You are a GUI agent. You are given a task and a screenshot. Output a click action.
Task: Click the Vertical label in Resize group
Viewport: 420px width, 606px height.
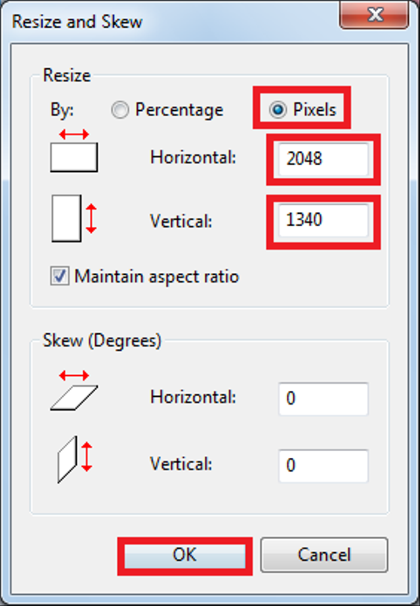click(181, 221)
